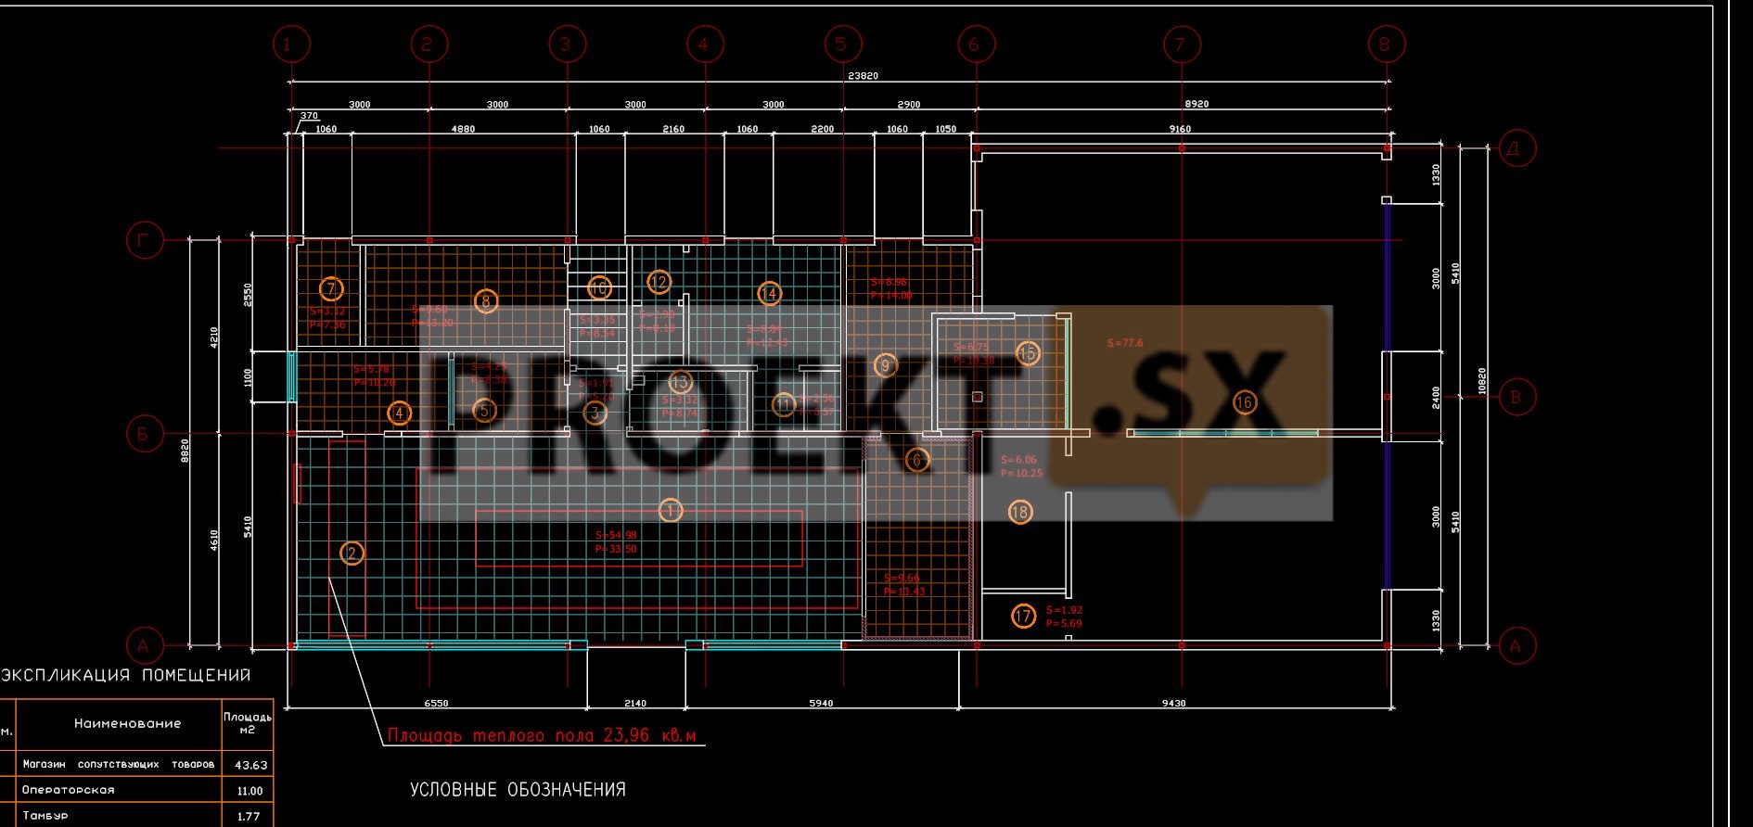Select the orange room marker 17
Image resolution: width=1753 pixels, height=827 pixels.
click(1023, 617)
